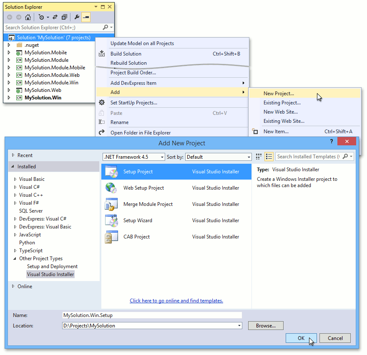Click the MySolution.Mobile web project icon
Viewport: 367px width, 355px height.
pos(19,53)
